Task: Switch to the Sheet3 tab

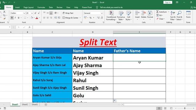Action: [35, 105]
